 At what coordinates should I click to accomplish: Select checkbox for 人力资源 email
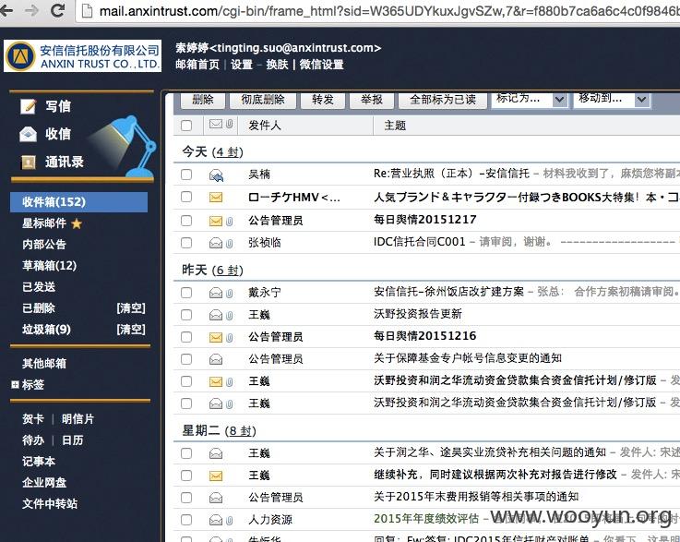pyautogui.click(x=186, y=520)
